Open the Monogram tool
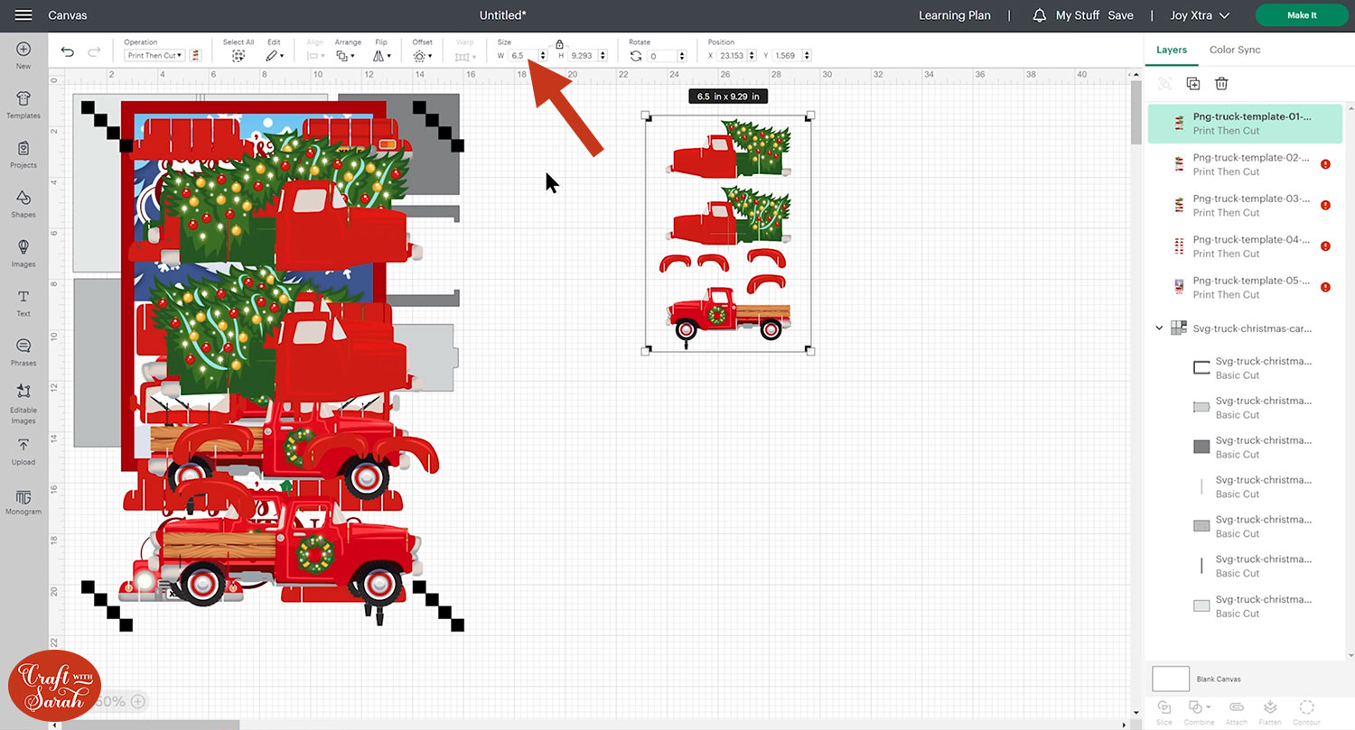This screenshot has width=1355, height=730. tap(23, 503)
